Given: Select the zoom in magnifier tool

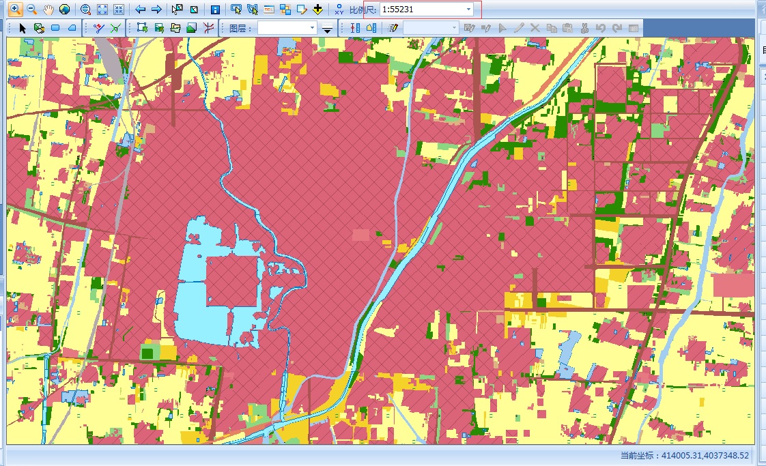Looking at the screenshot, I should (15, 9).
